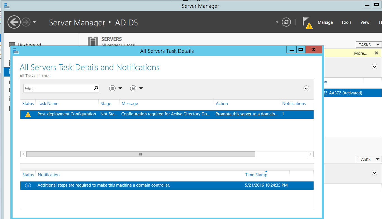This screenshot has width=382, height=219.
Task: Click the left arrow of the horizontal scrollbar
Action: coord(23,154)
